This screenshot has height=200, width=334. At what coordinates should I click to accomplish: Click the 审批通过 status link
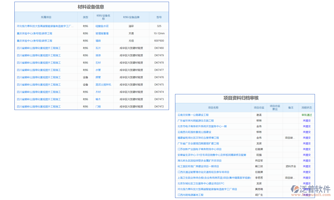(x=306, y=115)
